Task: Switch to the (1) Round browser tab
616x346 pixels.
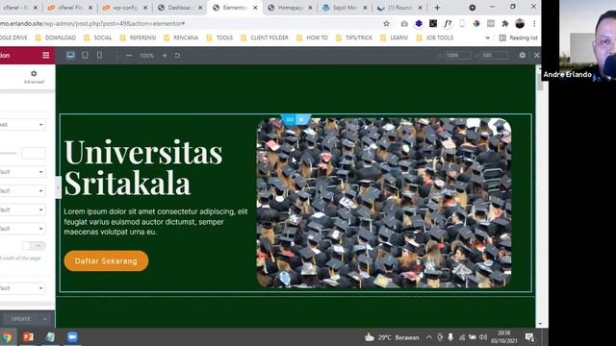Action: (399, 8)
